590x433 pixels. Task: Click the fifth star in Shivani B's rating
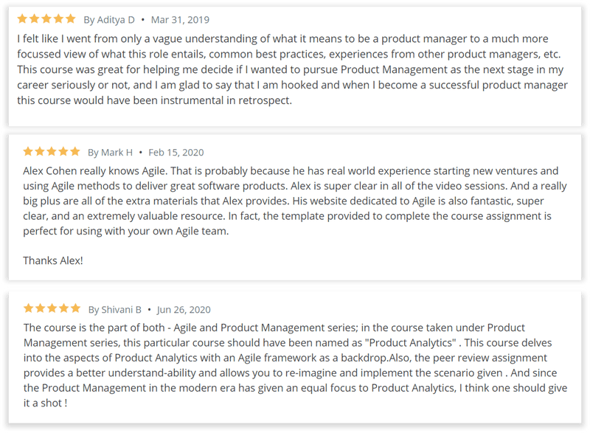pyautogui.click(x=76, y=308)
